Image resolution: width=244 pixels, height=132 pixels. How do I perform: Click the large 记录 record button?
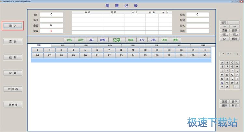point(117,40)
